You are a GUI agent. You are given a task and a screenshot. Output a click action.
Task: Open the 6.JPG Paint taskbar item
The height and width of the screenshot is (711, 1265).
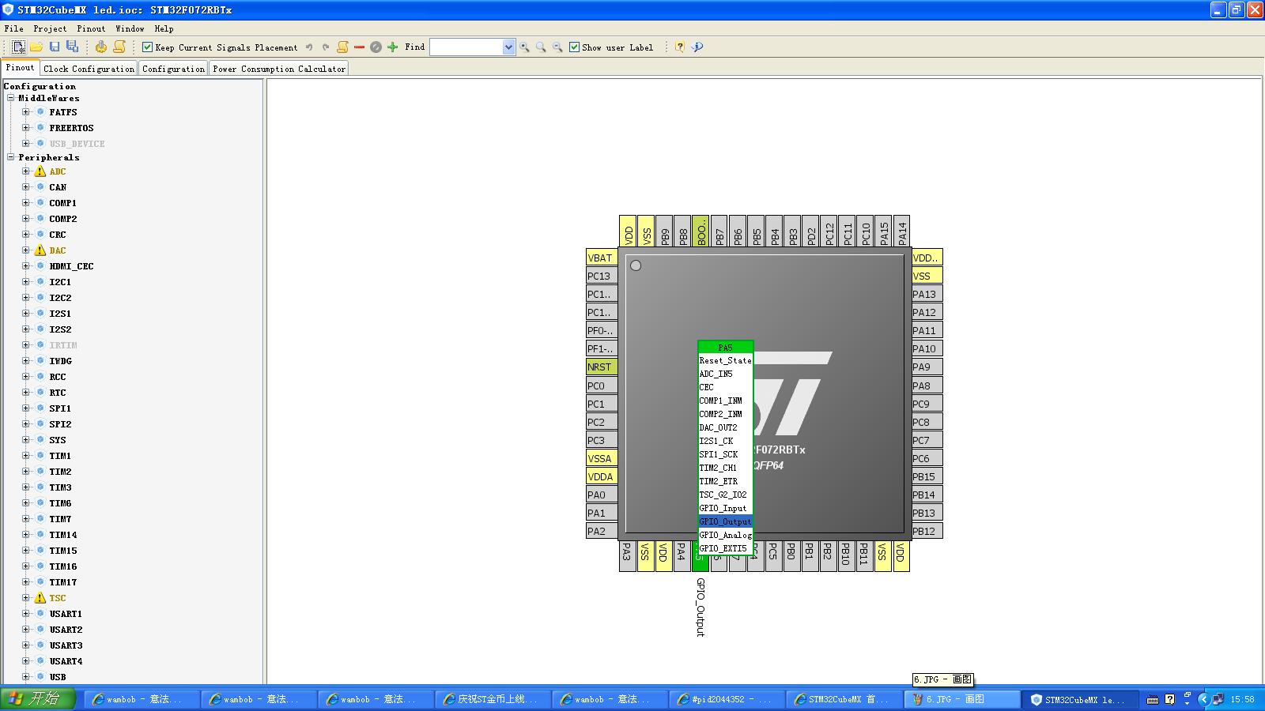(963, 699)
